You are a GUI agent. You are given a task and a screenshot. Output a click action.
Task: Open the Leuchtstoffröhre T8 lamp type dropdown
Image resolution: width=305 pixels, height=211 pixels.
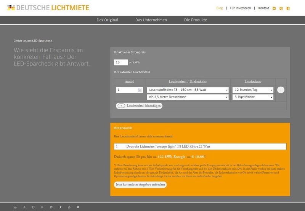coord(188,90)
